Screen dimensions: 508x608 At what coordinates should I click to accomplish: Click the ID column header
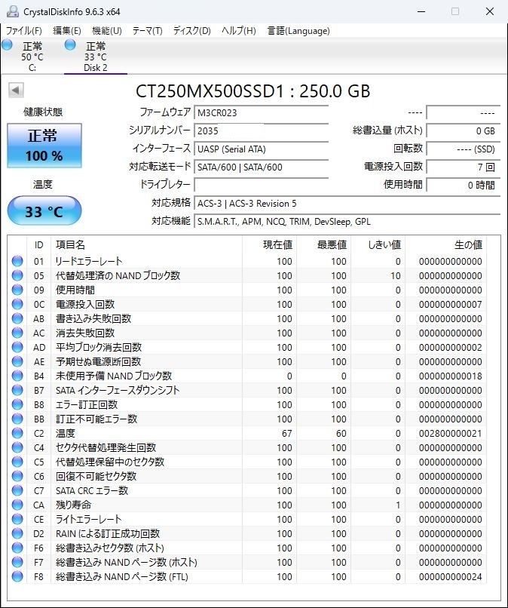tap(38, 244)
